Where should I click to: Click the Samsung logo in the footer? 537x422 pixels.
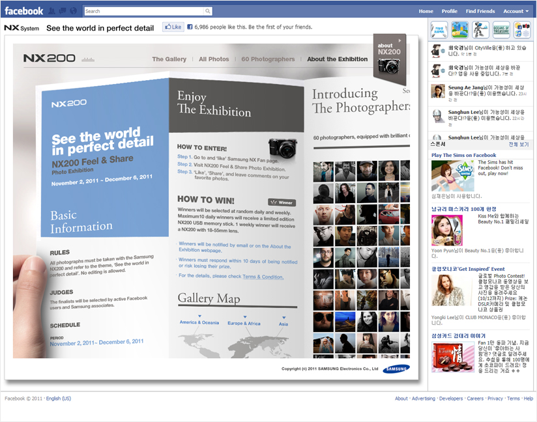(396, 369)
